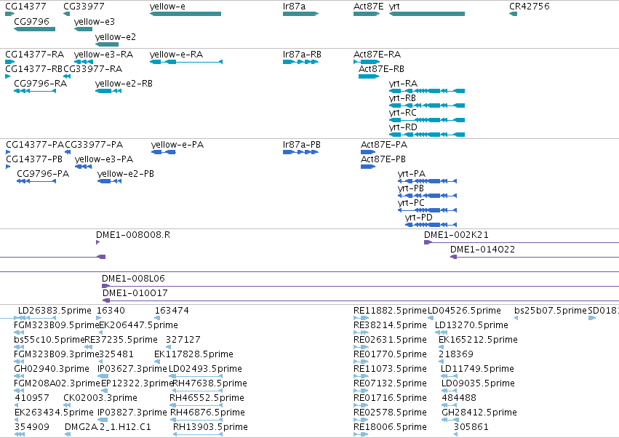Select the Ir87a-PB CDS label
This screenshot has width=619, height=438.
point(302,145)
